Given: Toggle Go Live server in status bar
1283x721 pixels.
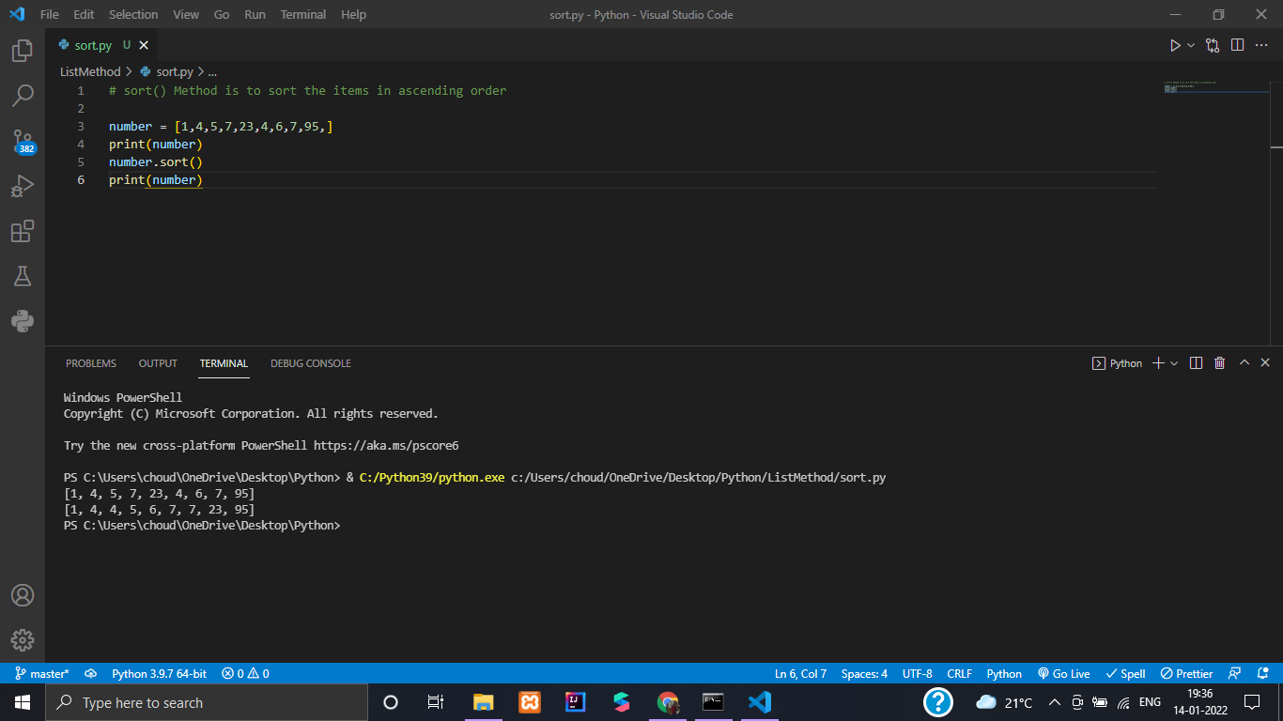Looking at the screenshot, I should (x=1063, y=673).
